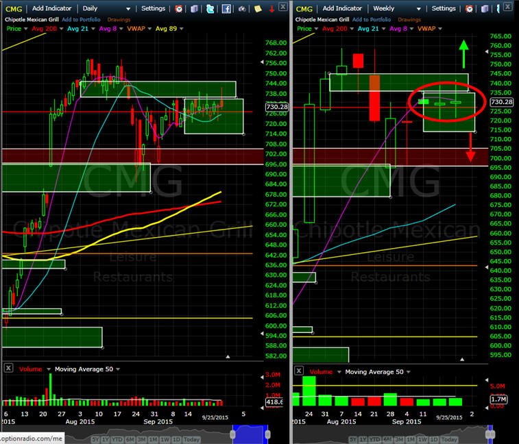The width and height of the screenshot is (519, 444).
Task: Expand Avg 200 options in Weekly chart
Action: (352, 29)
